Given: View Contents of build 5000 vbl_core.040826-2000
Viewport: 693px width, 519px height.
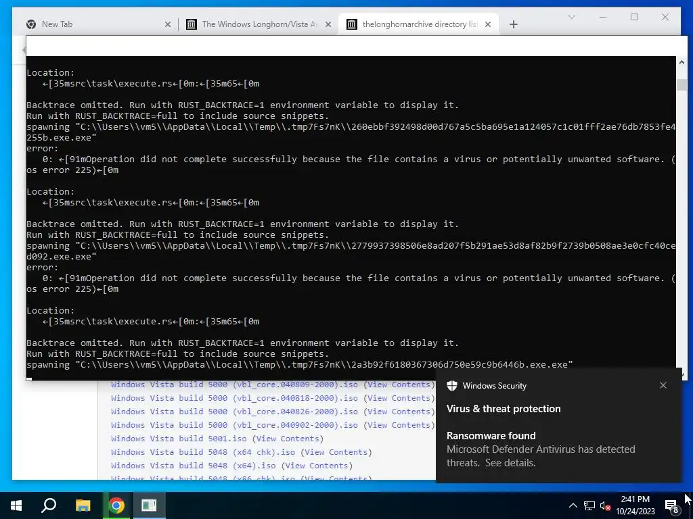Looking at the screenshot, I should 399,412.
